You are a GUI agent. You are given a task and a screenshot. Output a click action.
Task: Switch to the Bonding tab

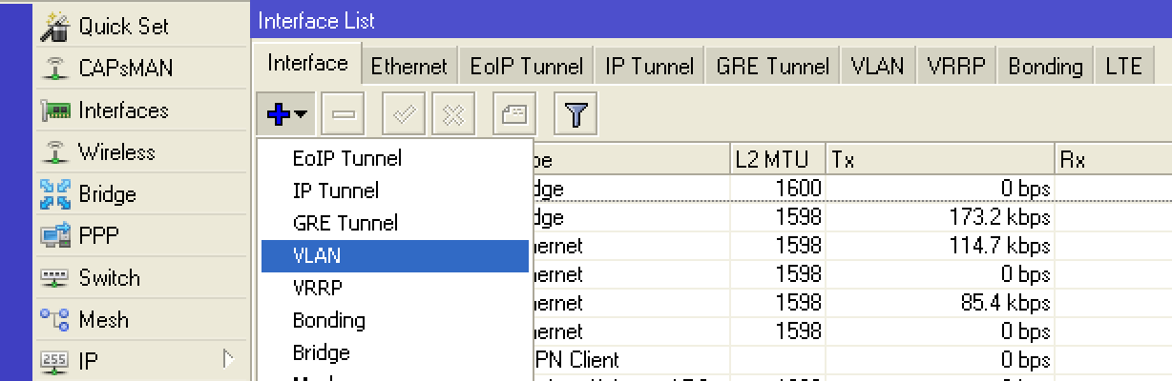[x=1046, y=67]
